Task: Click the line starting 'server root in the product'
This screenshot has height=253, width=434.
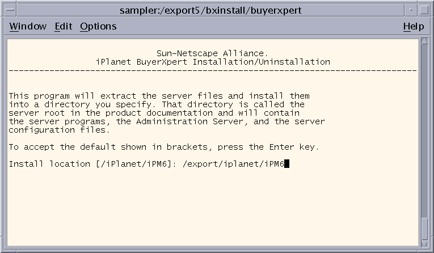Action: (154, 113)
